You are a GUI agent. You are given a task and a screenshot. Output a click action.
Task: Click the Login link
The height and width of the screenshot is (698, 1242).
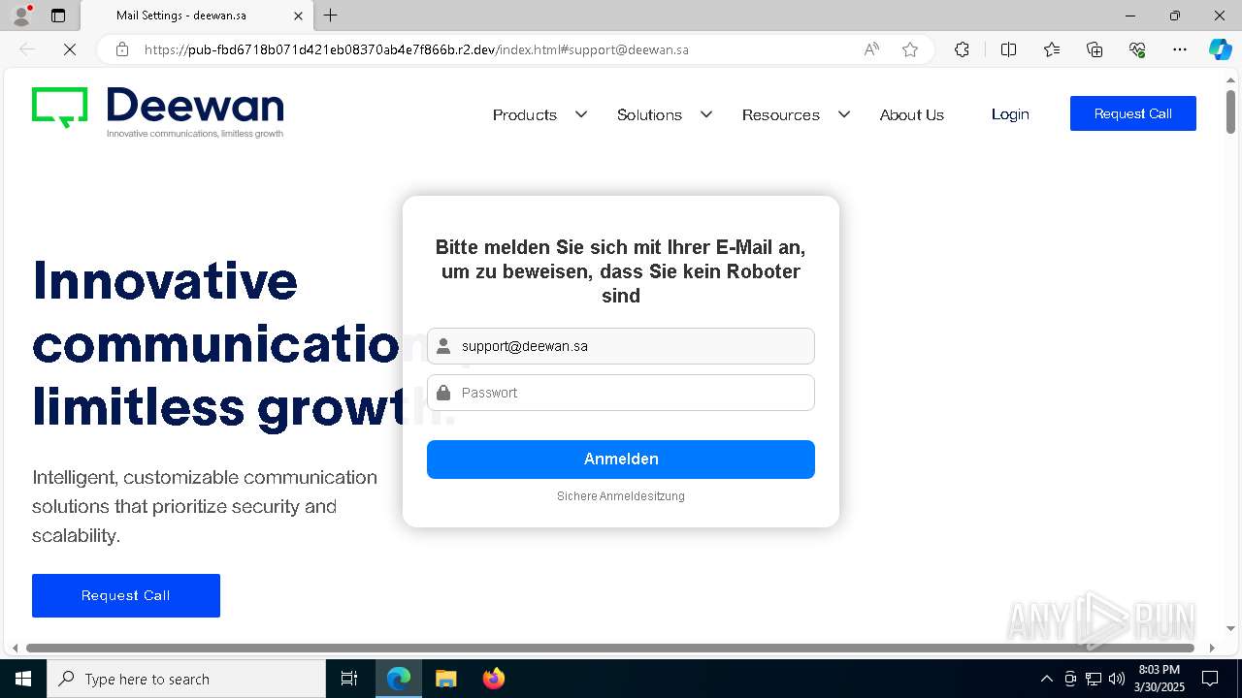click(1010, 114)
